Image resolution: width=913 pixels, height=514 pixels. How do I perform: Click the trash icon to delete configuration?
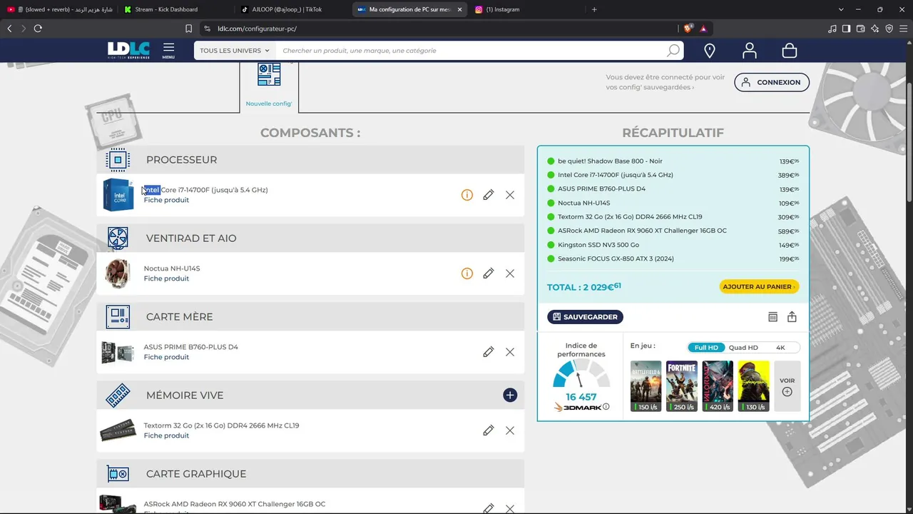772,317
